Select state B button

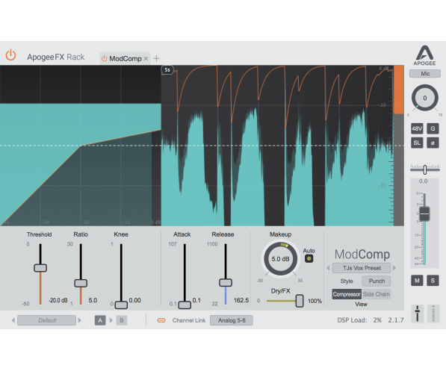click(x=122, y=320)
